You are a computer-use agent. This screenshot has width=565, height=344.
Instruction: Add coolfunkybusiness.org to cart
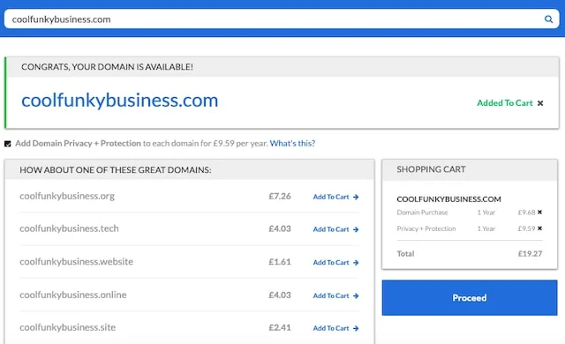pyautogui.click(x=335, y=197)
